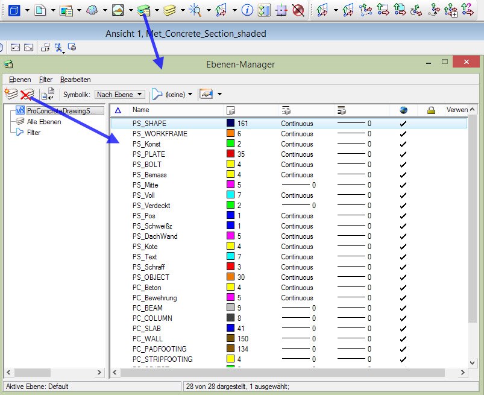Click the red crossed-circle icon in top toolbar
Viewport: 484px width, 395px height.
pyautogui.click(x=298, y=10)
